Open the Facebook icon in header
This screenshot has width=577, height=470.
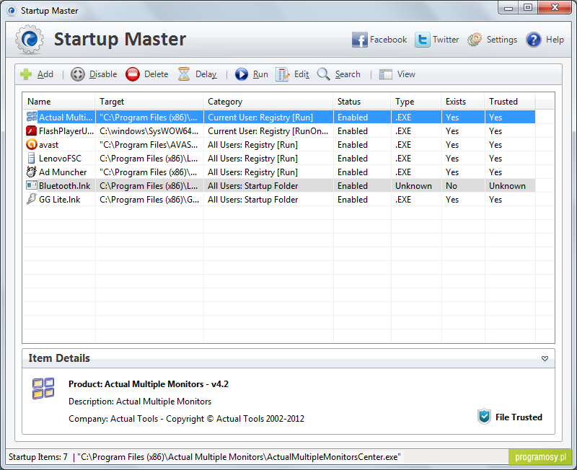point(359,40)
